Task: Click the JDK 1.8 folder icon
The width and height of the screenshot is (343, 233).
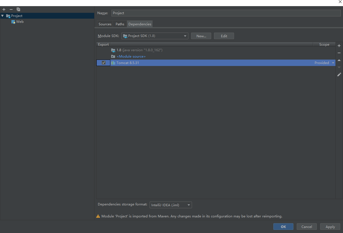Action: pos(113,50)
